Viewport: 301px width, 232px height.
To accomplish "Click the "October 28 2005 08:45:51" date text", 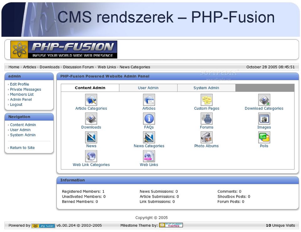I will pos(271,67).
